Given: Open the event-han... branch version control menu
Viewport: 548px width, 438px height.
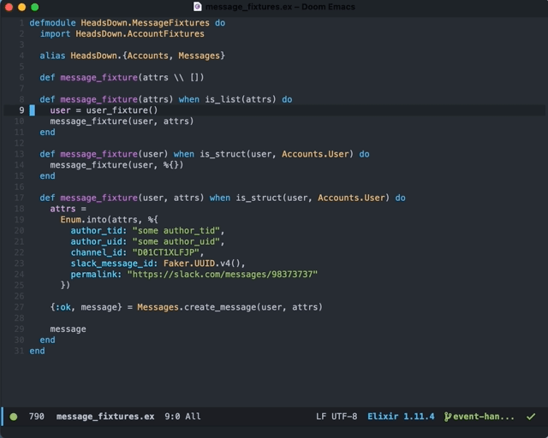Looking at the screenshot, I should tap(484, 417).
